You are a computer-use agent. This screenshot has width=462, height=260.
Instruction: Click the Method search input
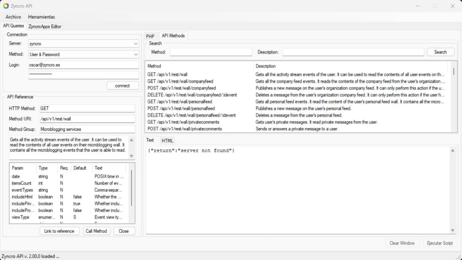tap(211, 52)
